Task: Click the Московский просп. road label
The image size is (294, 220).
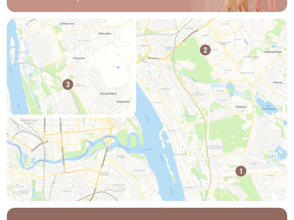Action: point(105,157)
